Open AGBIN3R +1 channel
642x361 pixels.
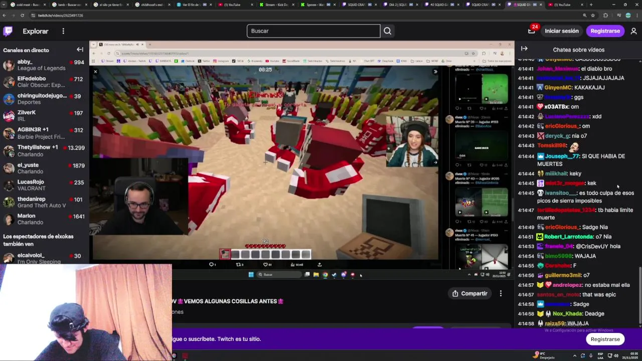44,133
